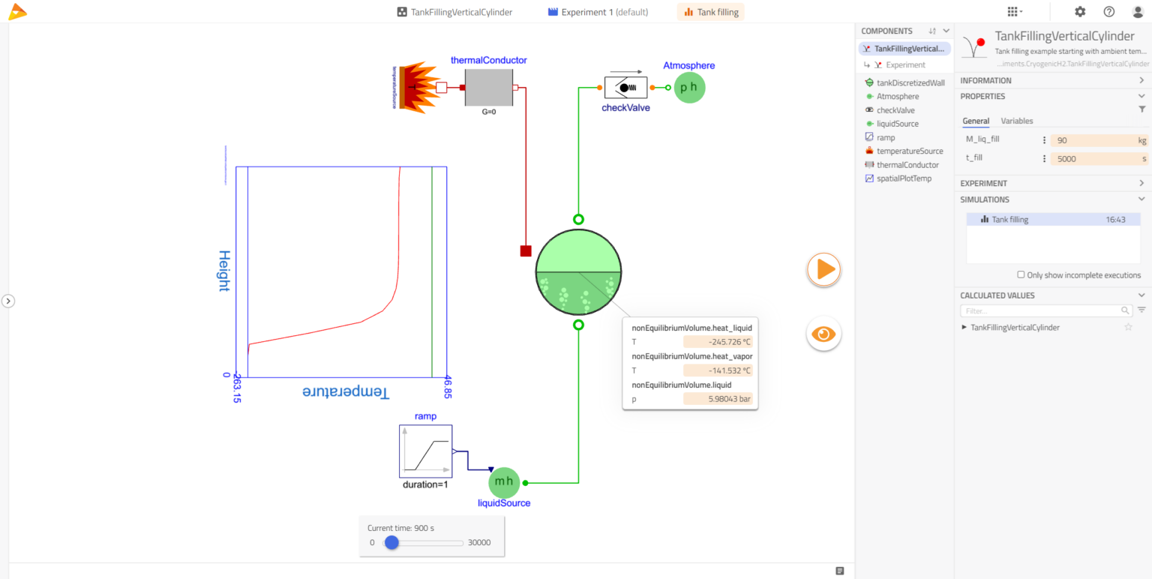The width and height of the screenshot is (1152, 579).
Task: Star TankFillingVerticalCylinder in calculated values
Action: click(1128, 328)
